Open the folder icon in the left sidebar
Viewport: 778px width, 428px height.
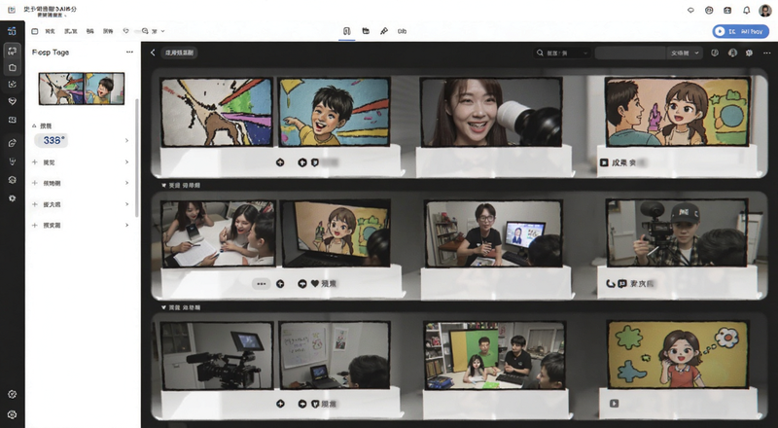point(13,67)
